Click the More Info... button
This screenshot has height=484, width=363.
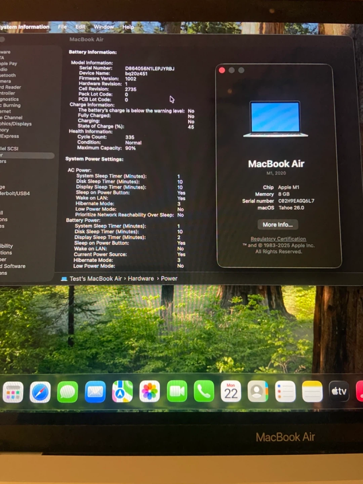pyautogui.click(x=278, y=225)
